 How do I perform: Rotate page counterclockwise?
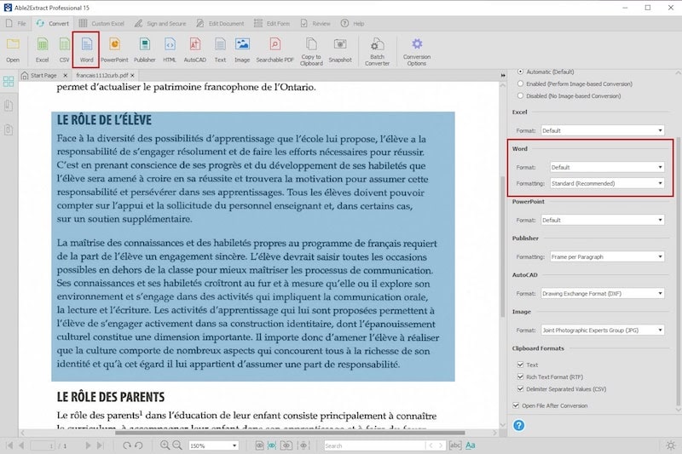[x=139, y=445]
